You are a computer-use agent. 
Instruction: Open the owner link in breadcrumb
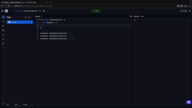pos(18,11)
